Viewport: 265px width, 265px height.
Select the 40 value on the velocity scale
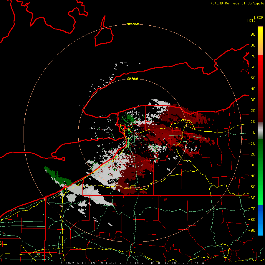click(253, 89)
